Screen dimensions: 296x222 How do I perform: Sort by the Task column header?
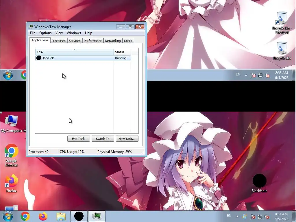pos(74,52)
